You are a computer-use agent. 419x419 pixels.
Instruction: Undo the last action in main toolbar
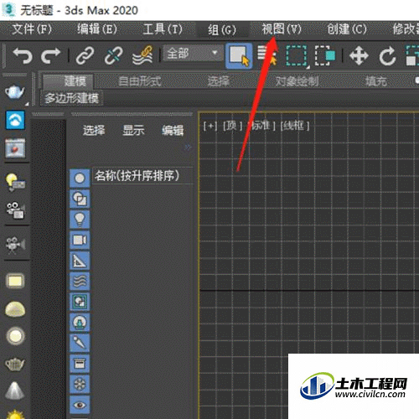tap(23, 55)
